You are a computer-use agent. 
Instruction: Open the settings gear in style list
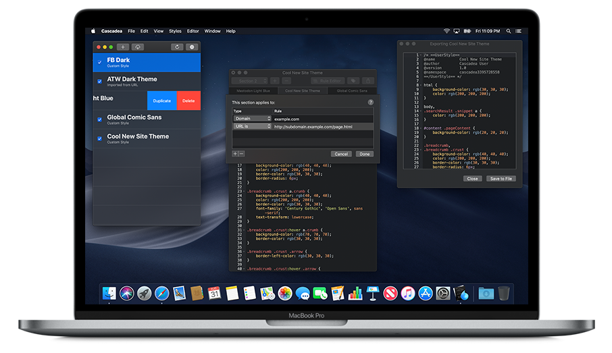193,47
